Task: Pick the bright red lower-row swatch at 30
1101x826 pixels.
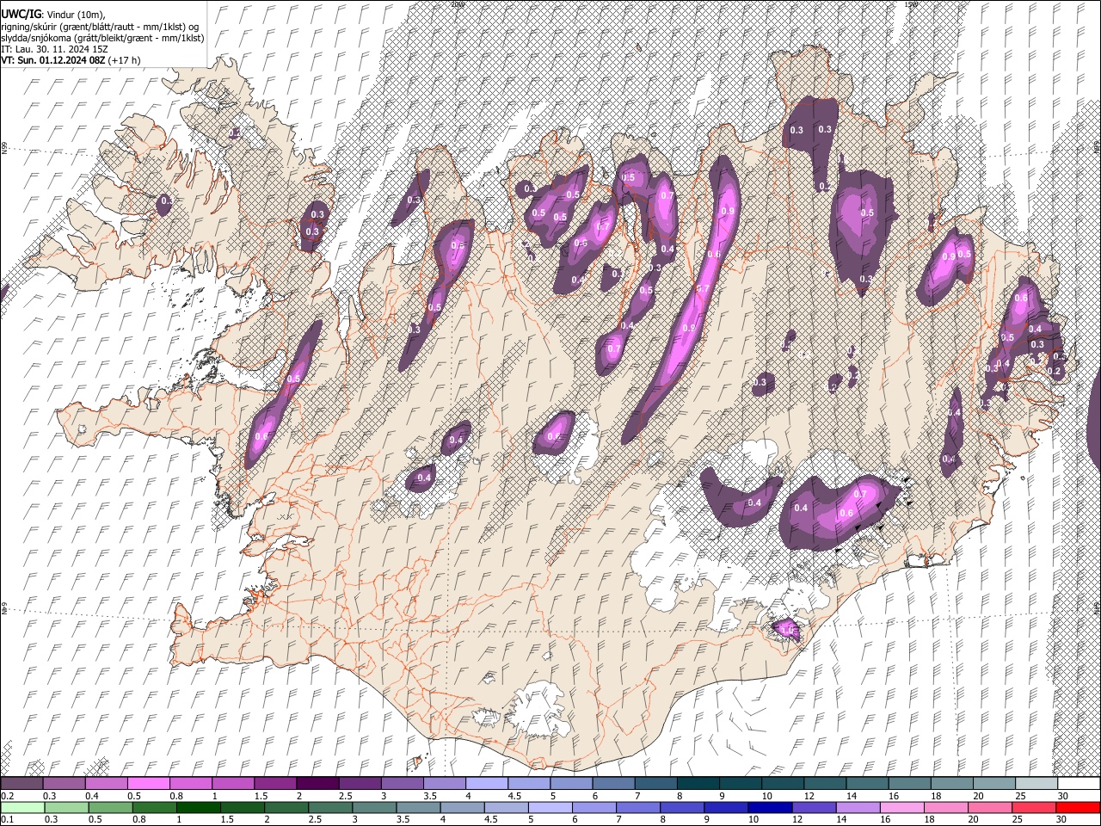Action: [x=1078, y=808]
